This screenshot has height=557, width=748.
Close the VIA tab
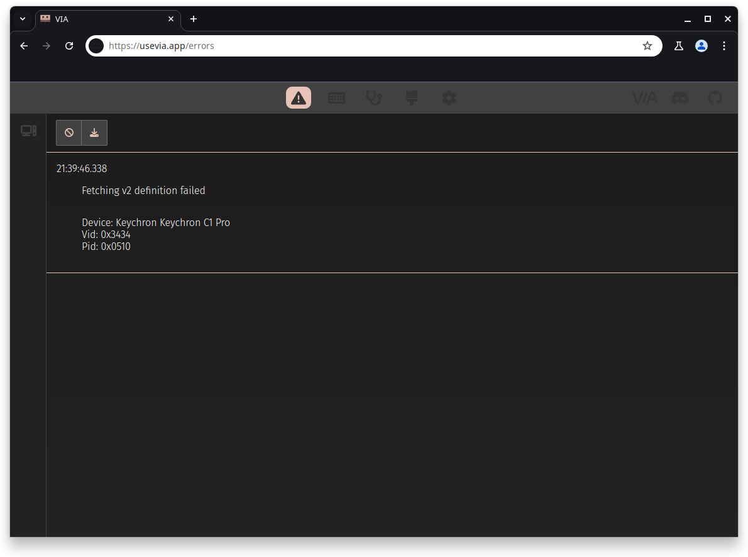pyautogui.click(x=171, y=19)
